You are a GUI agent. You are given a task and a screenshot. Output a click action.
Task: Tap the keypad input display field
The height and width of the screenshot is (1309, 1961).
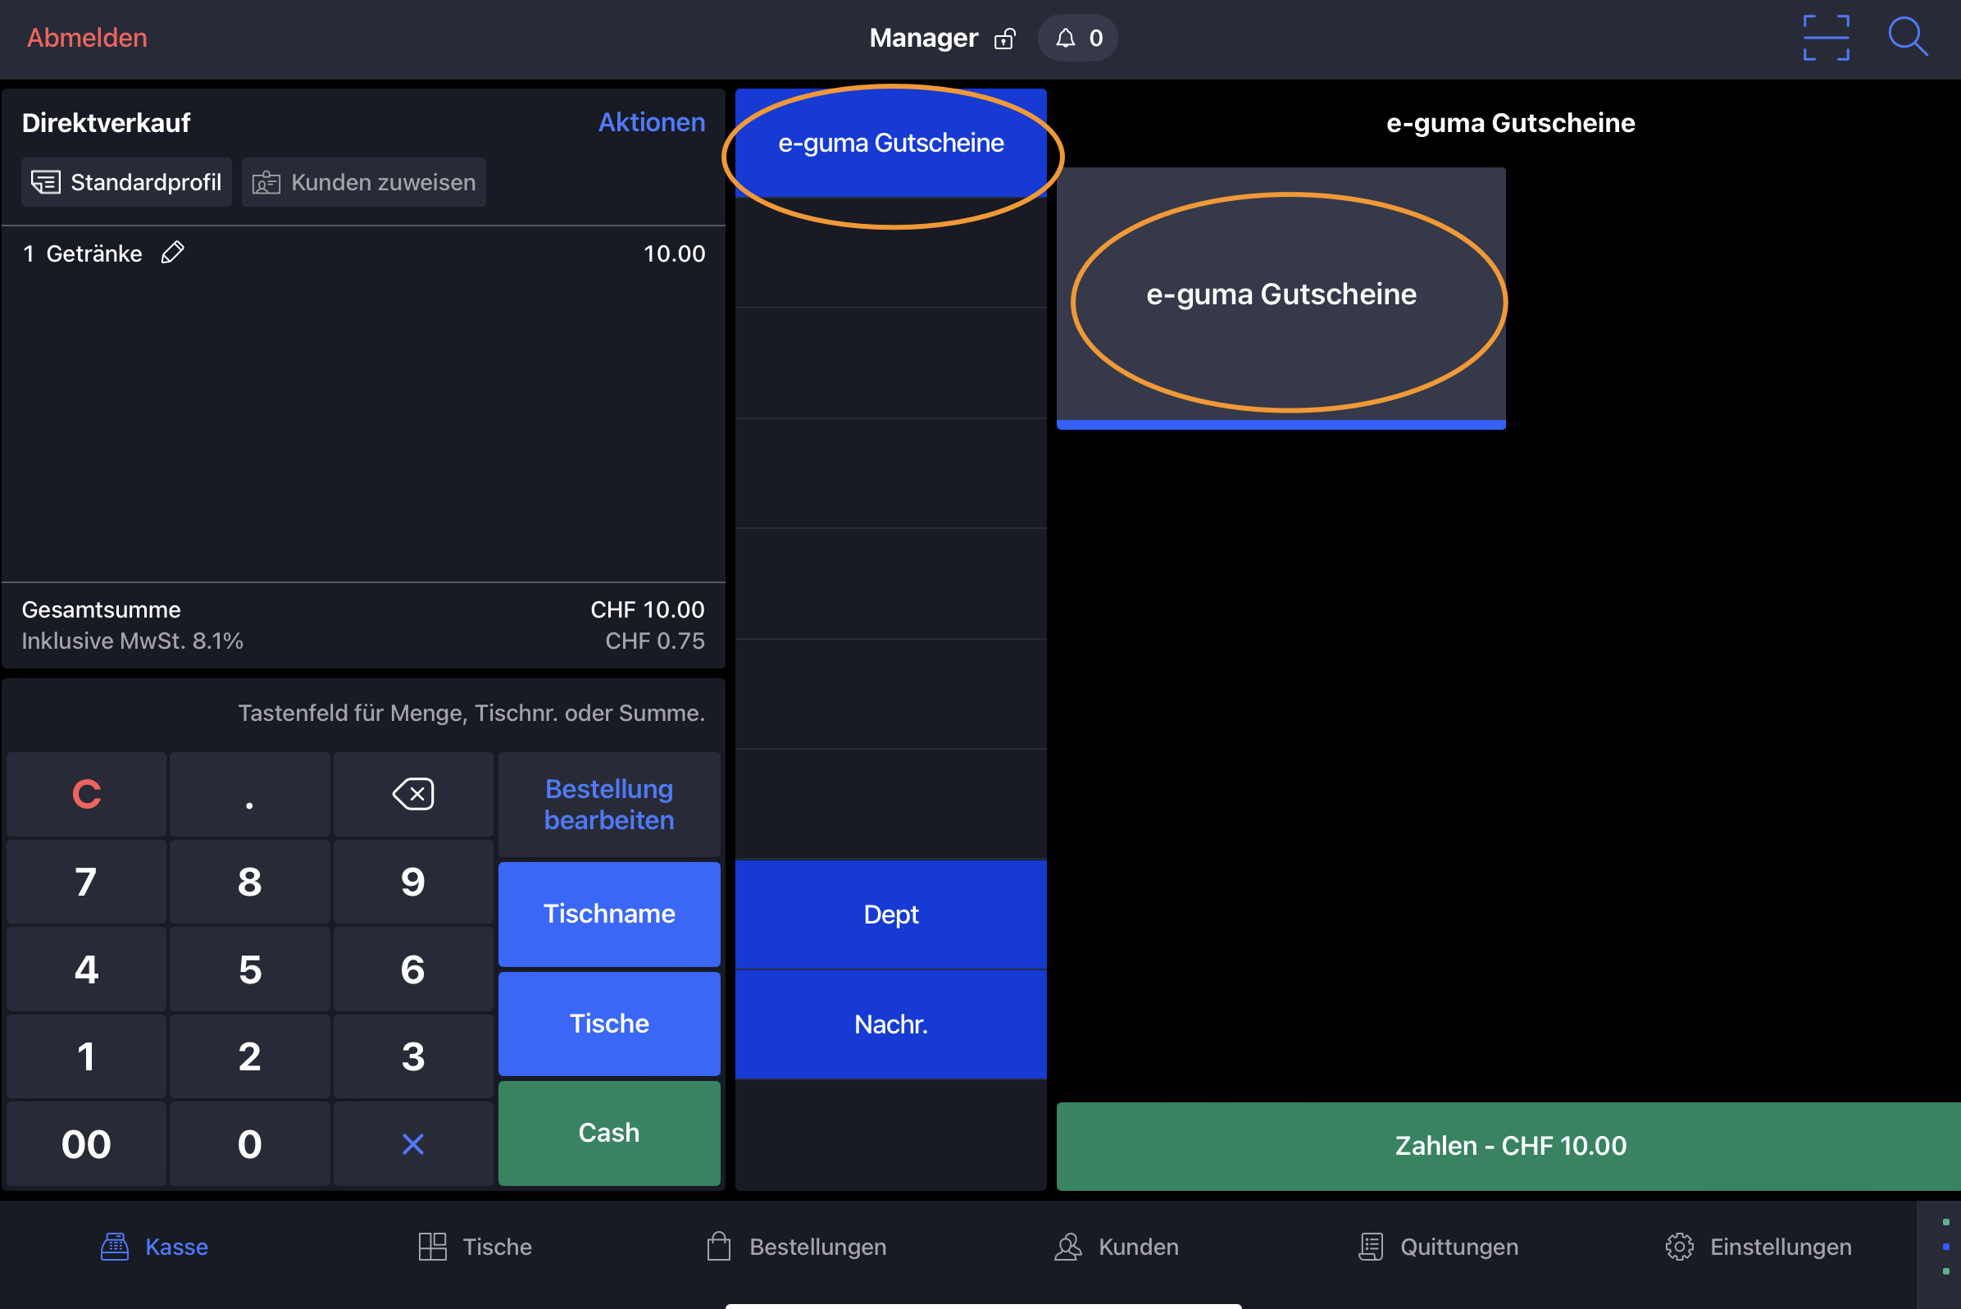(x=364, y=713)
